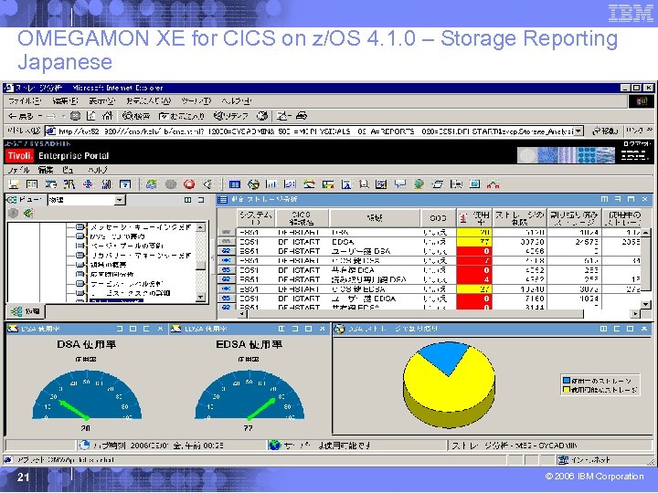Click the blue slice of the pie chart

point(446,356)
